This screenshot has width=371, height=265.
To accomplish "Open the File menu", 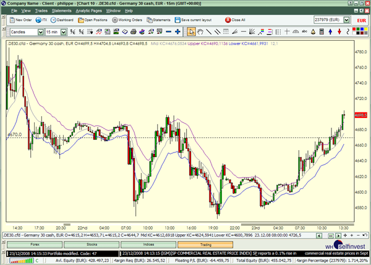I will coord(14,11).
